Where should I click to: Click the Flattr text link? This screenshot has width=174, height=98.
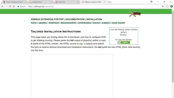click(120, 40)
